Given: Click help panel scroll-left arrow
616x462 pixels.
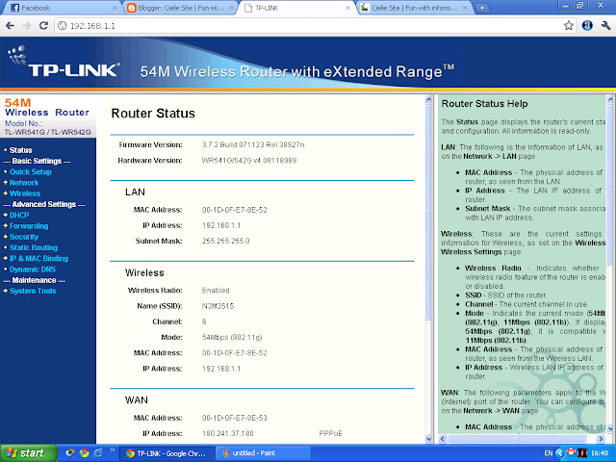Looking at the screenshot, I should pos(443,439).
